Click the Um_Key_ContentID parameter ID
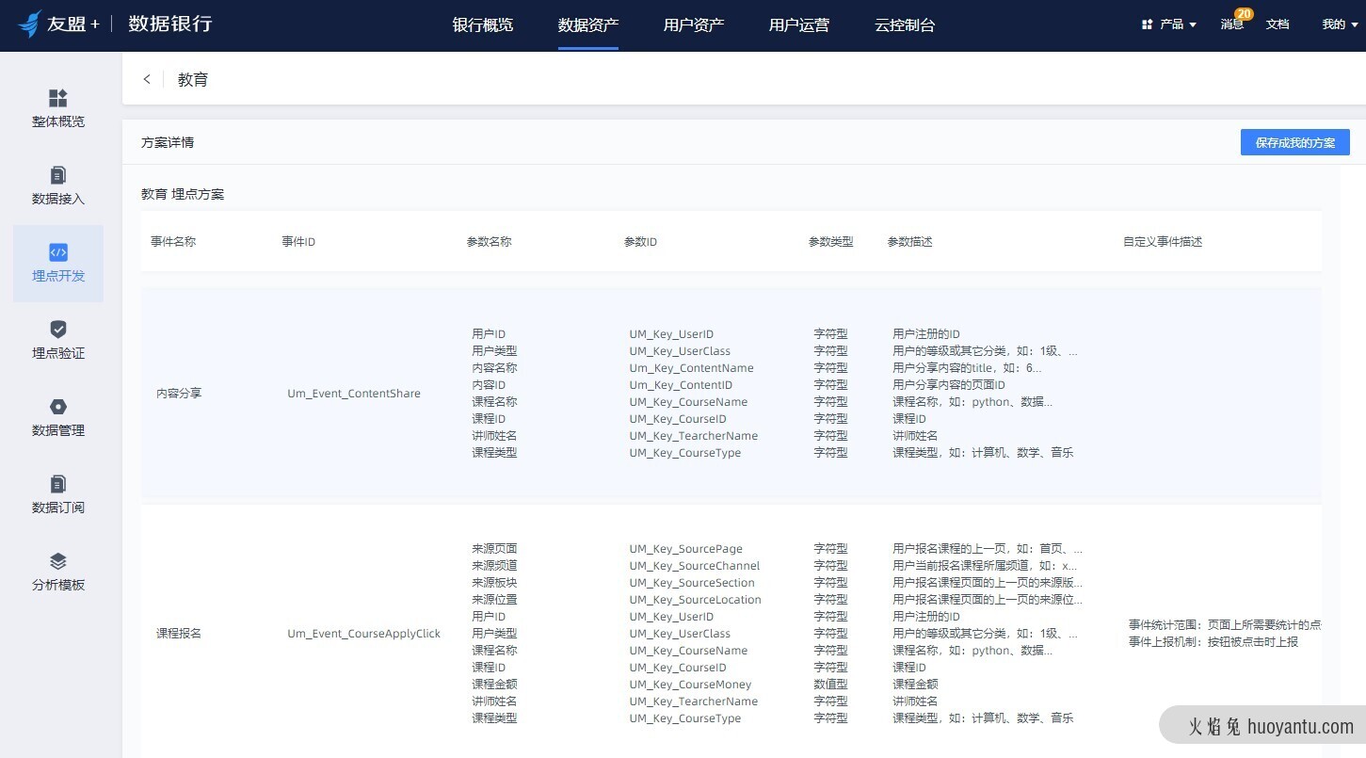The image size is (1366, 758). tap(681, 385)
